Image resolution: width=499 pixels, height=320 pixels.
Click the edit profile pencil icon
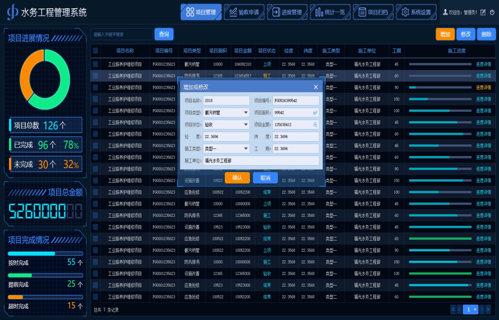(x=483, y=13)
